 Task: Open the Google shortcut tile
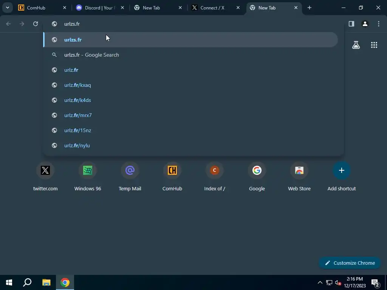pyautogui.click(x=257, y=177)
